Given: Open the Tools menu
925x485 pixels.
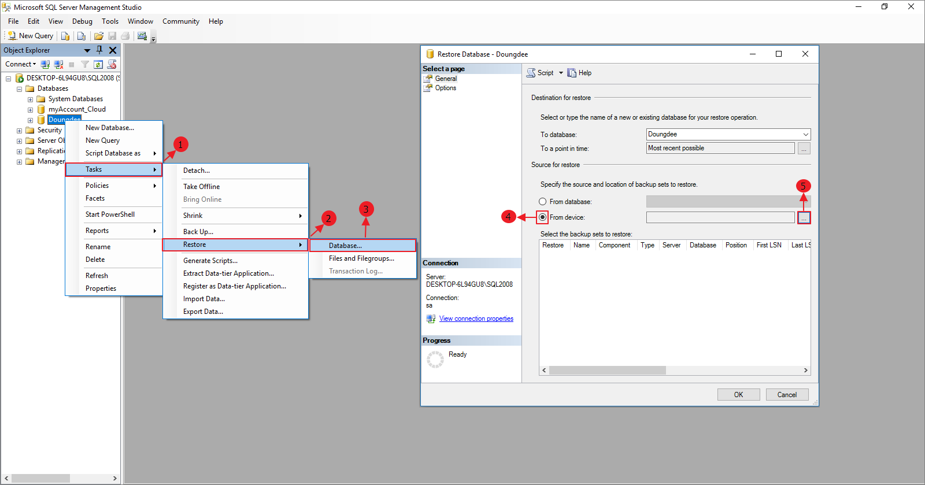Looking at the screenshot, I should click(x=110, y=21).
